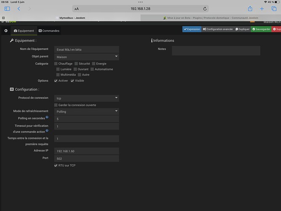281x211 pixels.
Task: Go back with Safari's back chevron
Action: click(19, 8)
